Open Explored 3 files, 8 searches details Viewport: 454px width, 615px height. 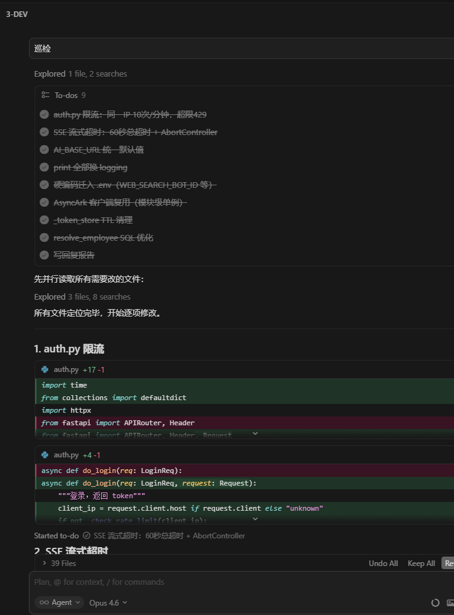82,297
